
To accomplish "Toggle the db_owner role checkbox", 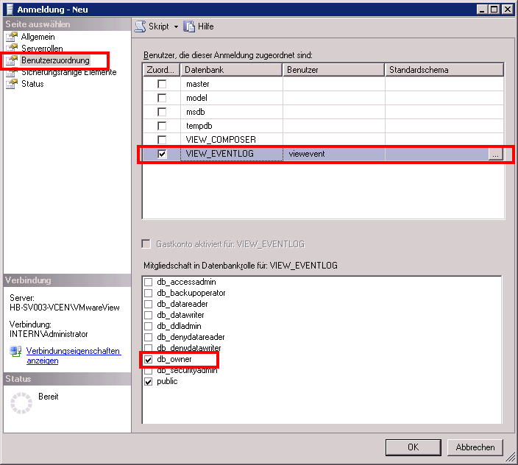I will (149, 360).
